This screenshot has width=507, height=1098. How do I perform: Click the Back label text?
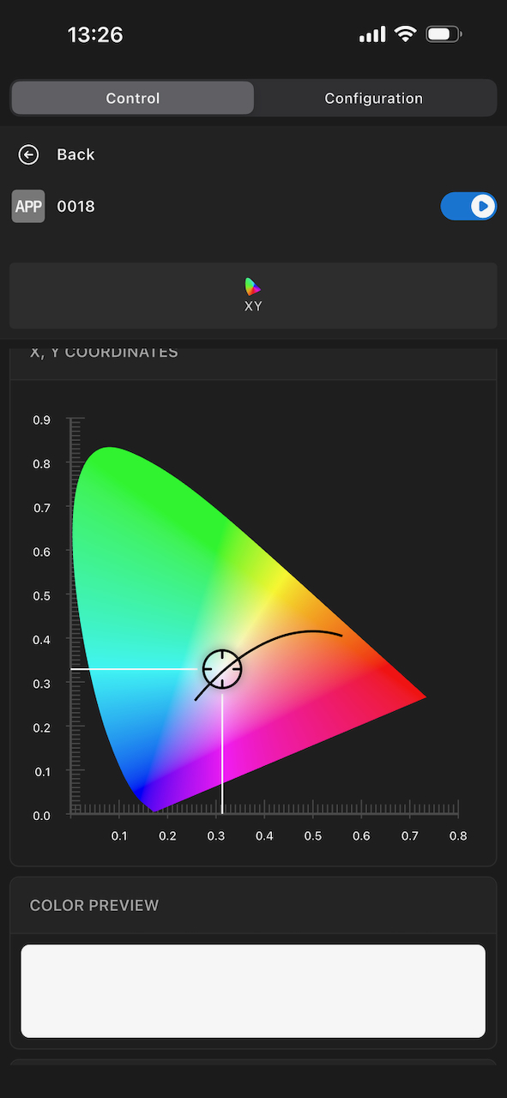(x=75, y=154)
